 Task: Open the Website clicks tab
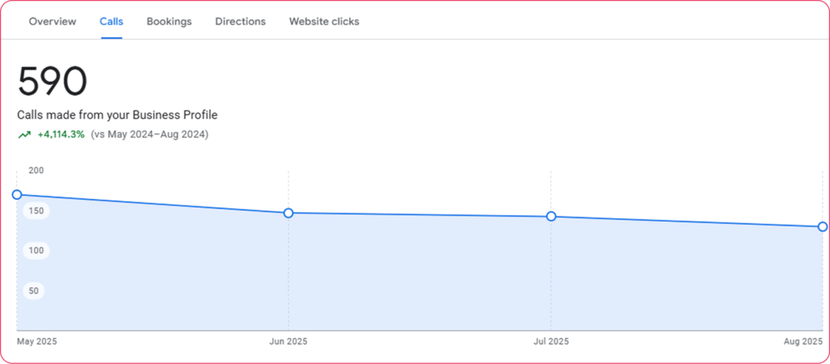point(324,22)
